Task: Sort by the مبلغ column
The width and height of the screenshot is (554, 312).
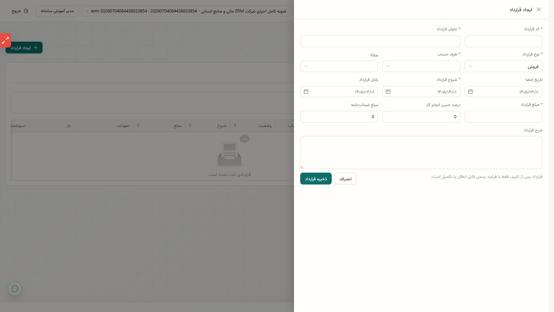Action: coord(138,125)
